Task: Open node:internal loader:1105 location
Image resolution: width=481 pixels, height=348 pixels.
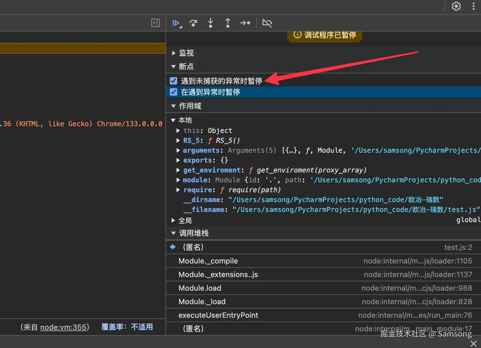Action: point(418,261)
